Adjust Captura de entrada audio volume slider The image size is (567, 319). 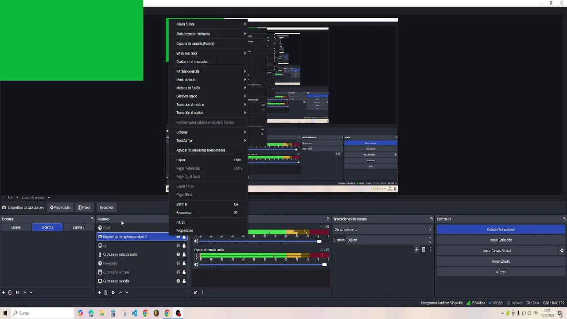point(264,265)
